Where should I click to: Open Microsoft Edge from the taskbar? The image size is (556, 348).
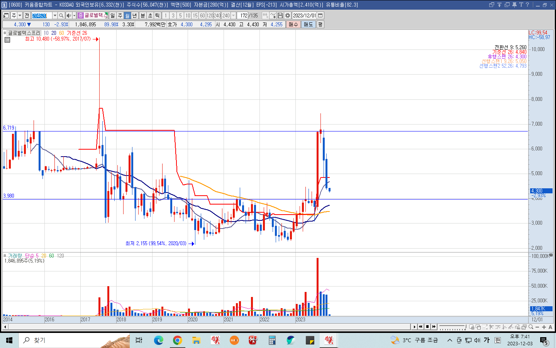pyautogui.click(x=158, y=340)
